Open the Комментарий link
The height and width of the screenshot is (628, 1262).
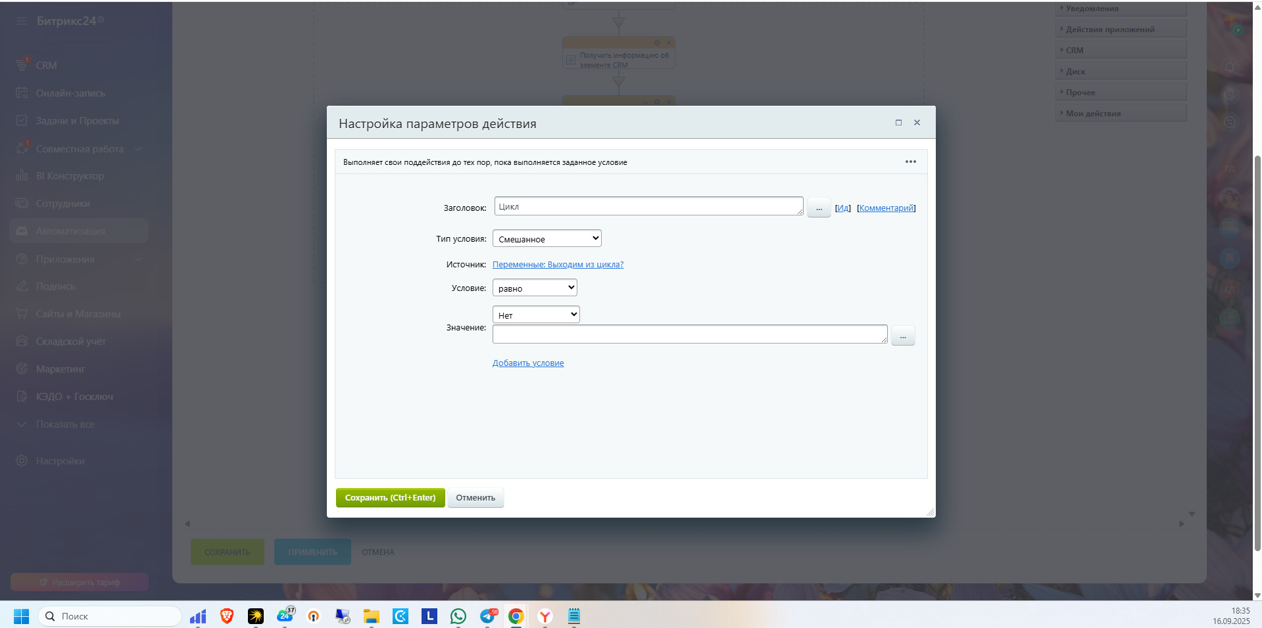click(886, 208)
